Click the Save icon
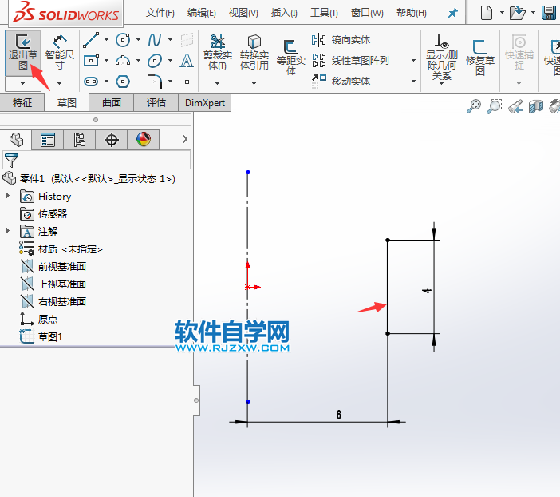 pos(549,13)
